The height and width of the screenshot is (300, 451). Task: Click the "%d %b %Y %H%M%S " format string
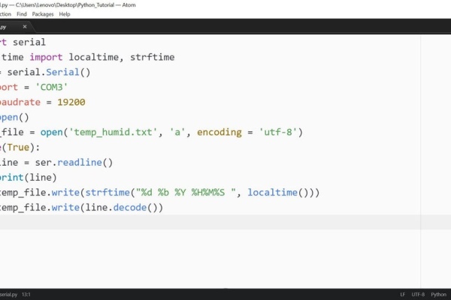[x=186, y=192]
